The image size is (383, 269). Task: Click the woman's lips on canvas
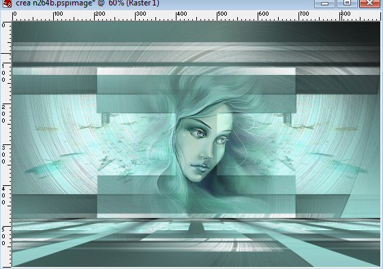tap(200, 168)
